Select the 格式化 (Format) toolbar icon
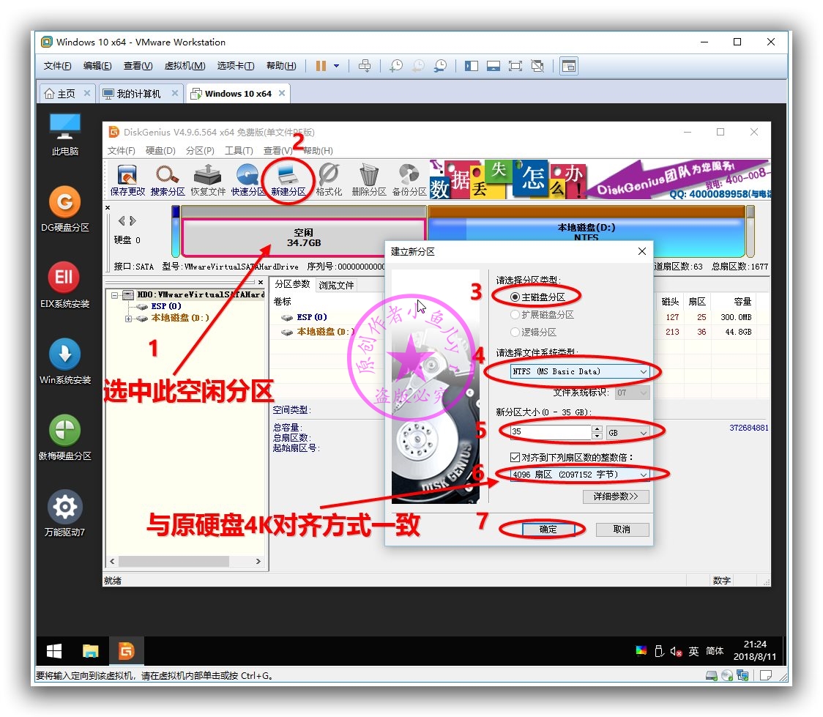Screen dimensions: 823x717 (329, 178)
